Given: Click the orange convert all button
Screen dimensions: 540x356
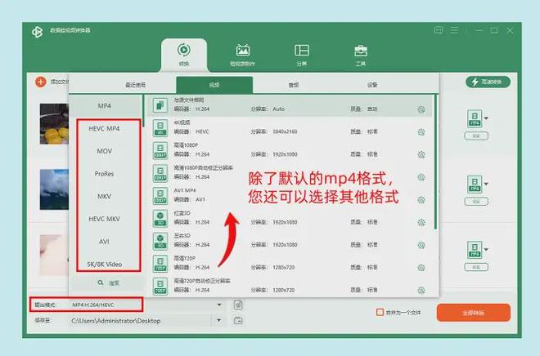Looking at the screenshot, I should [x=473, y=313].
